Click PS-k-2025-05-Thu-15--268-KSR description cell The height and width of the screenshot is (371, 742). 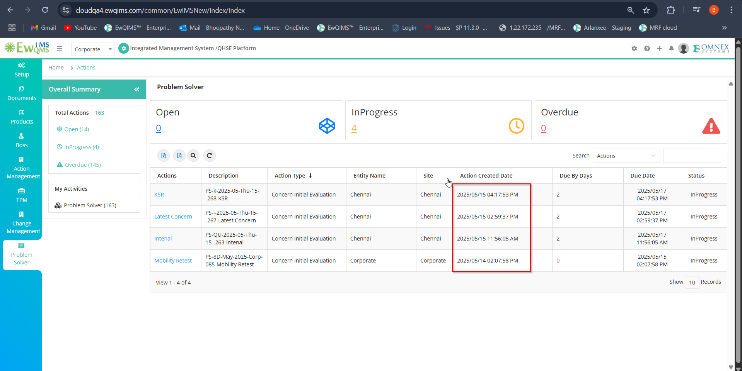coord(234,195)
